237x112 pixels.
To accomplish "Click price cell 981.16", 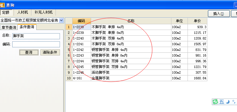I will click(197, 55).
